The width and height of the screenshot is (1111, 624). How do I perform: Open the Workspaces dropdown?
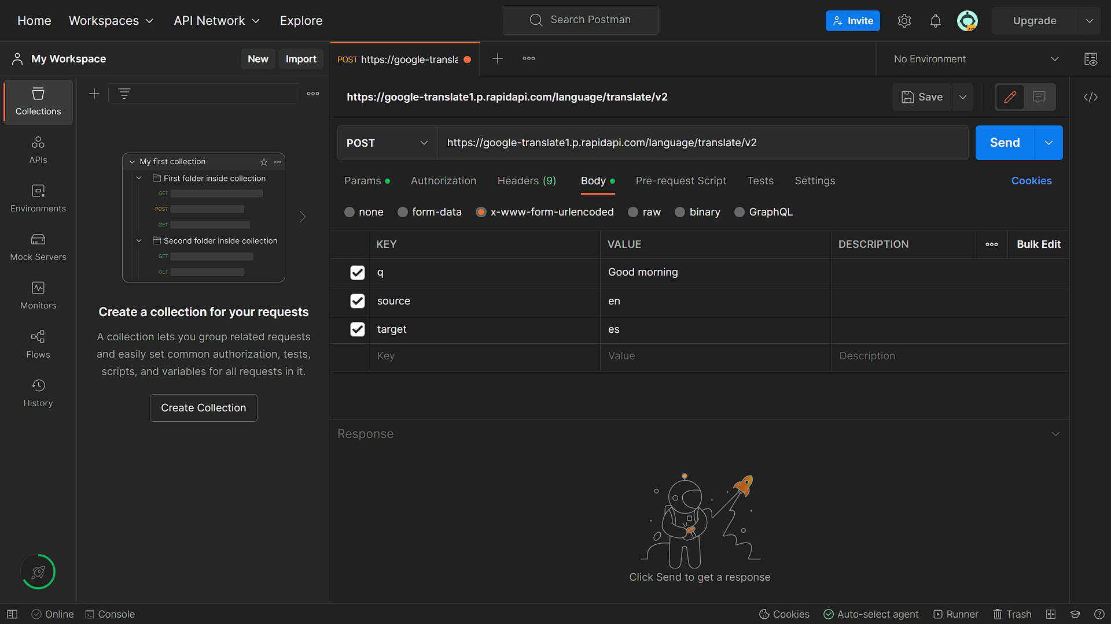pos(111,21)
